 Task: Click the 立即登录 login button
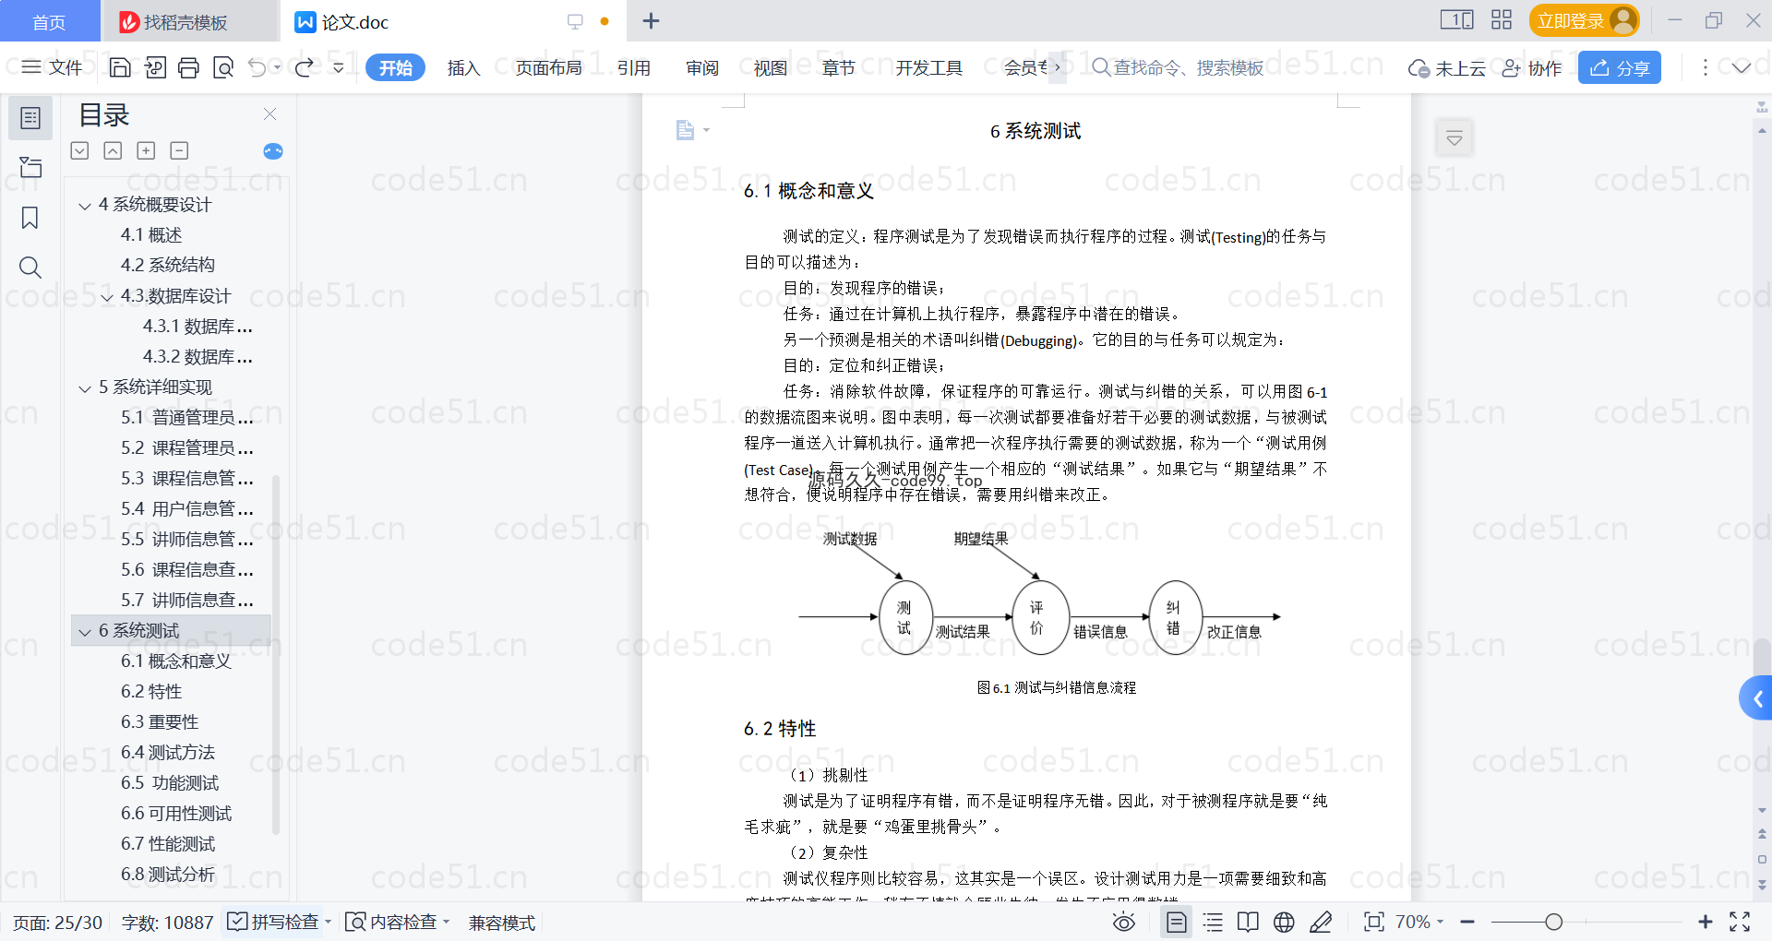pos(1584,20)
